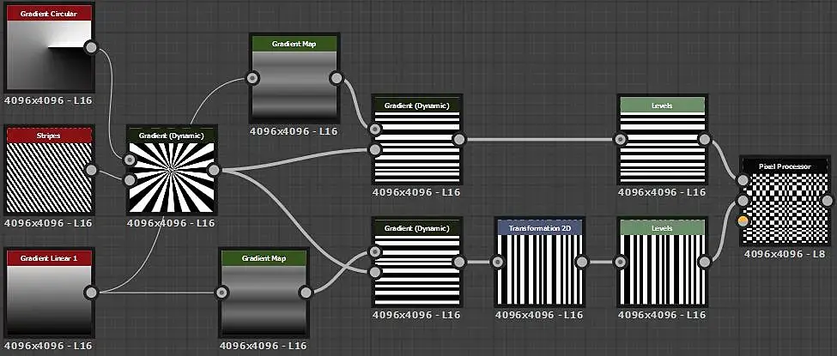Image resolution: width=837 pixels, height=356 pixels.
Task: Click starburst Gradient (Dynamic) output connector
Action: pyautogui.click(x=214, y=170)
